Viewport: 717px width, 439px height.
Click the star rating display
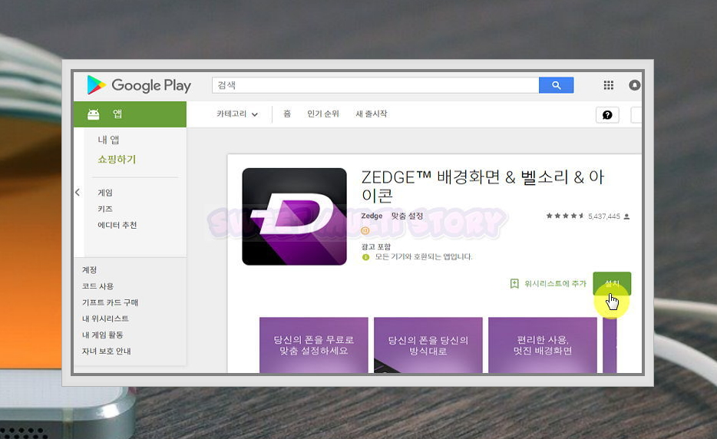coord(565,216)
